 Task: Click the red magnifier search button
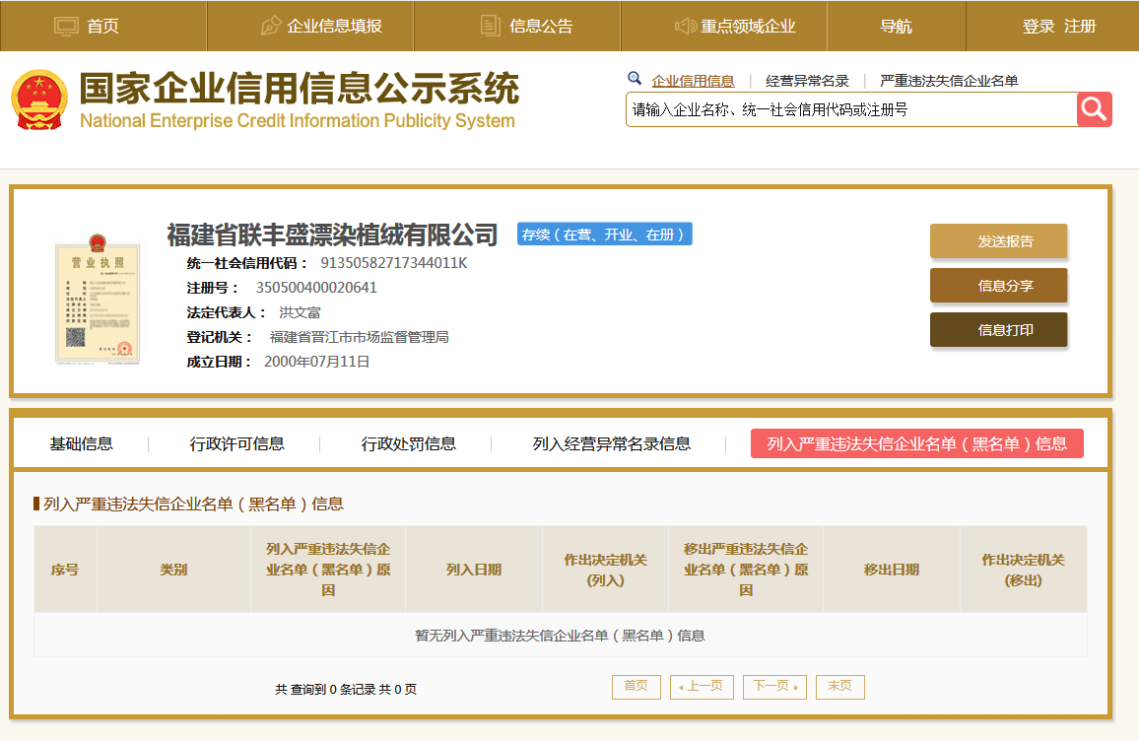(x=1094, y=109)
